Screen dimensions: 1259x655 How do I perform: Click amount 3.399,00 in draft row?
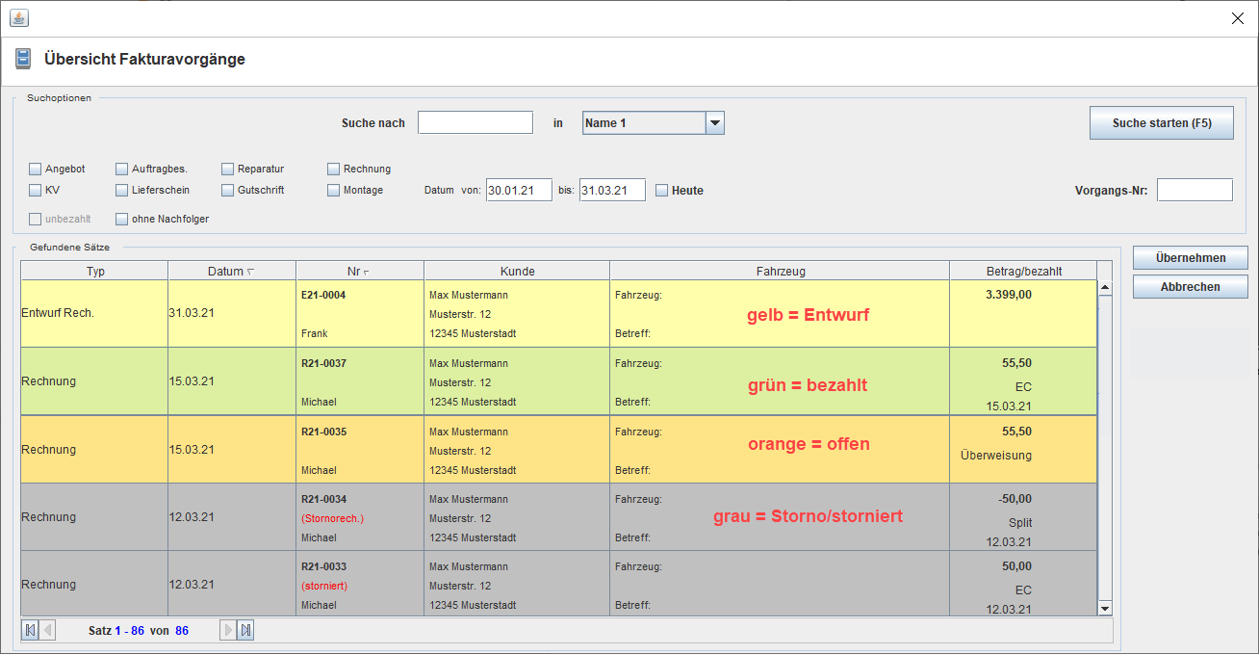pos(1009,295)
